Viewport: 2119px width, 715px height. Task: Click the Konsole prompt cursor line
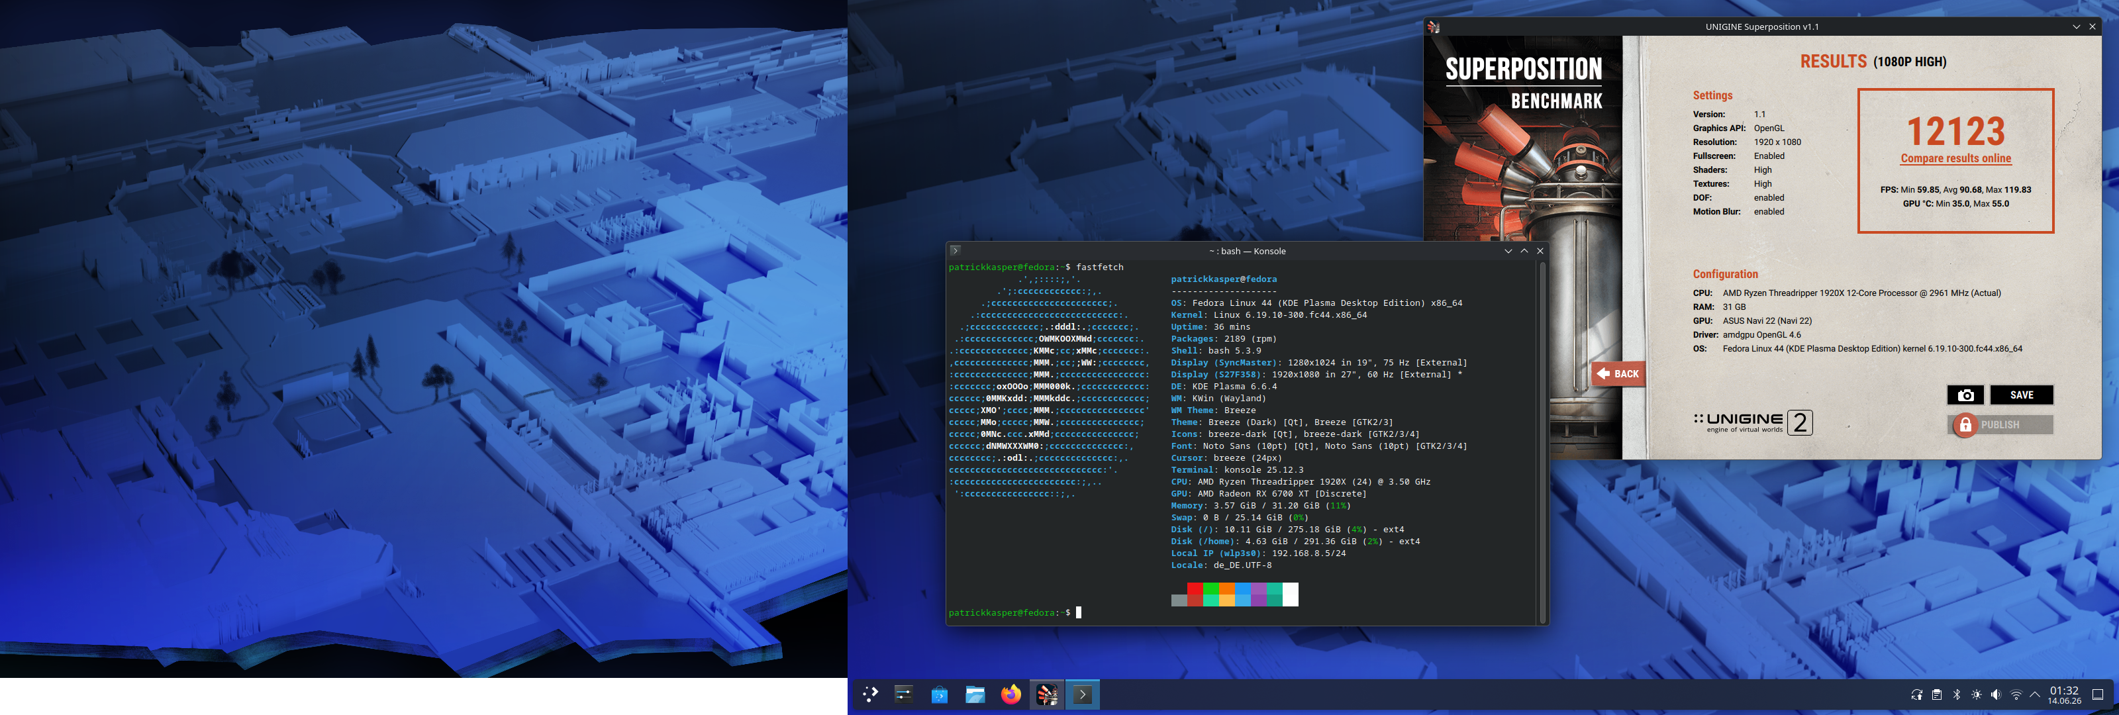1015,613
